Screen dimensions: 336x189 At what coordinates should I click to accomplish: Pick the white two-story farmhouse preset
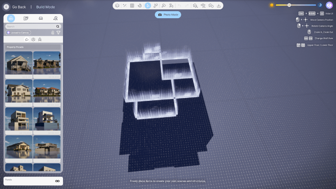[x=19, y=93]
